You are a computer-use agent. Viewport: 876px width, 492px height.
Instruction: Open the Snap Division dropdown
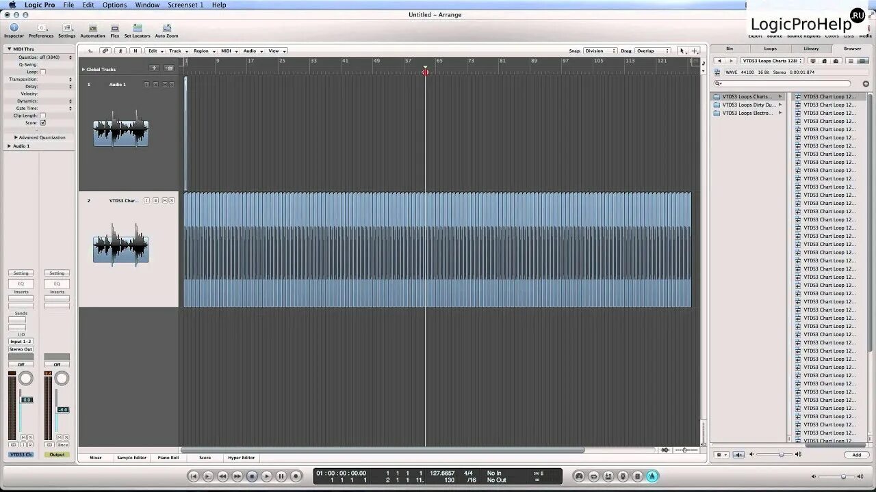(600, 51)
